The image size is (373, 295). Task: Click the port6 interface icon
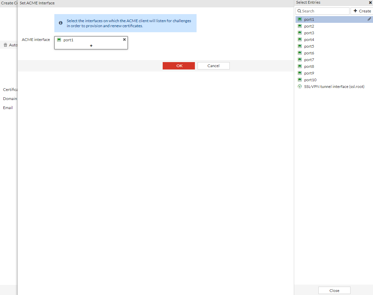click(300, 53)
